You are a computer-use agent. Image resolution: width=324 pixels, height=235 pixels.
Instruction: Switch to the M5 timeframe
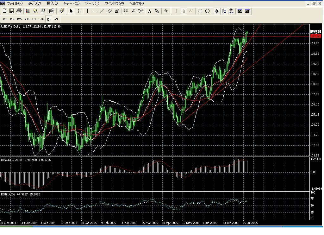(12, 19)
